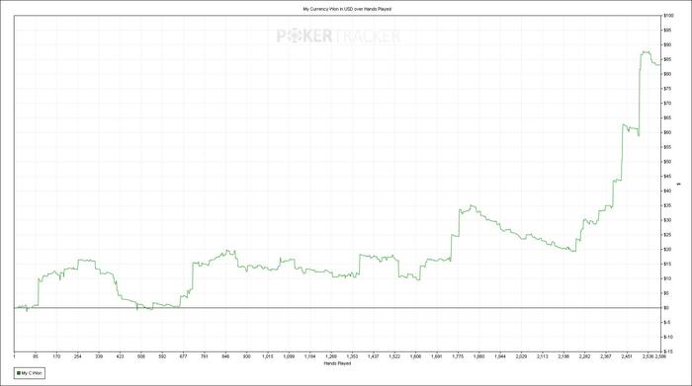Click the 1,437 x-axis tick label

pyautogui.click(x=374, y=356)
